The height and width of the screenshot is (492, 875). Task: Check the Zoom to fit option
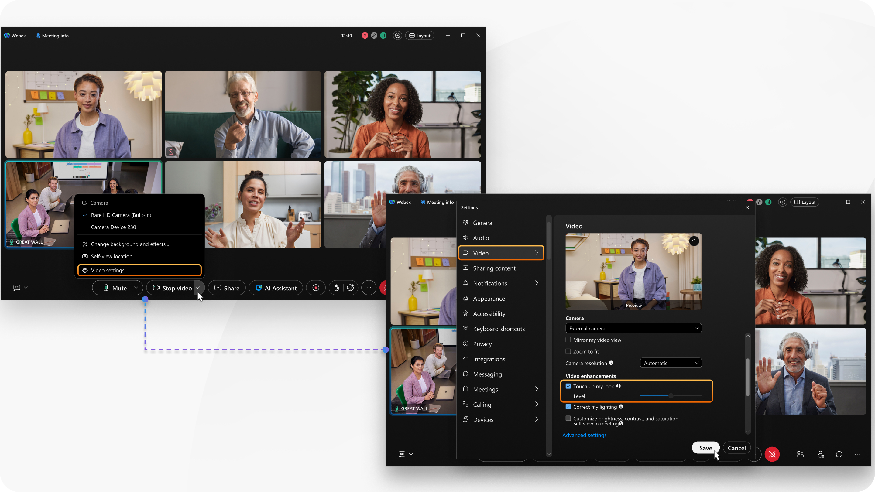click(568, 351)
